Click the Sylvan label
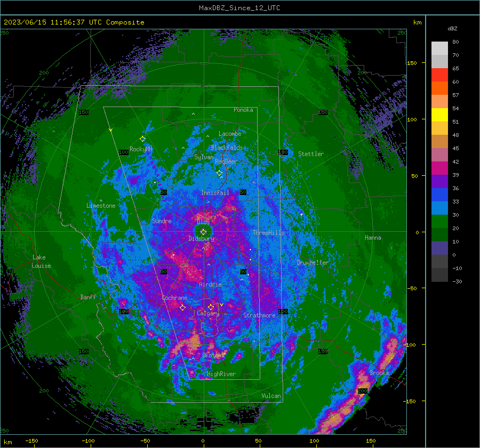 coord(204,157)
